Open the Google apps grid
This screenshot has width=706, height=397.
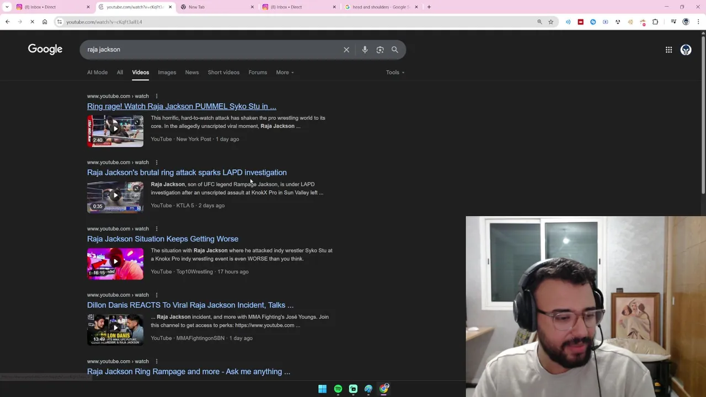pos(668,50)
